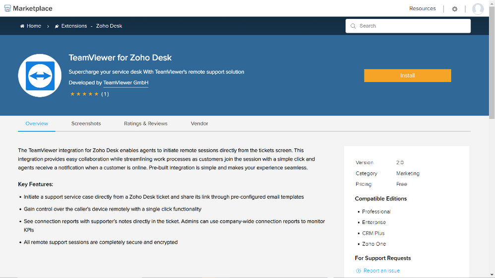Open the TeamViewer GmbH developer link

coord(125,83)
